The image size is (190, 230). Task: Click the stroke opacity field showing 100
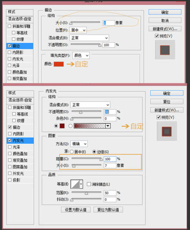108,45
